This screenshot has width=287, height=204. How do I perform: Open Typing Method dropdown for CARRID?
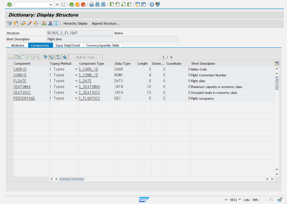click(76, 69)
